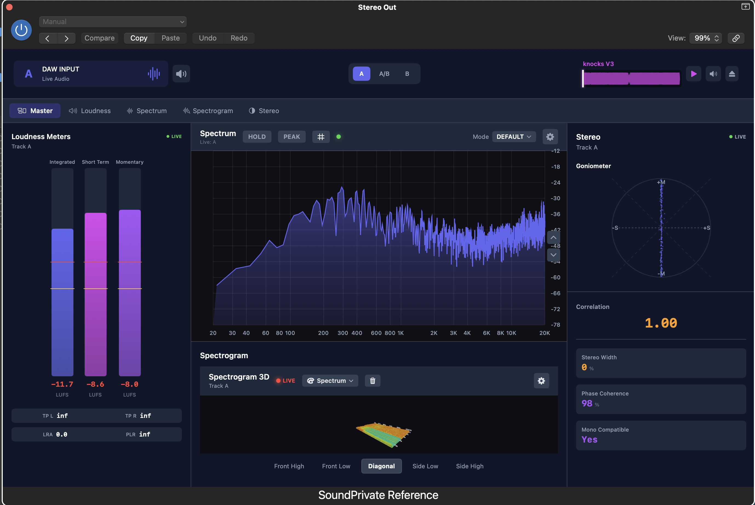The width and height of the screenshot is (755, 505).
Task: Click the plugin power bypass button
Action: point(21,30)
